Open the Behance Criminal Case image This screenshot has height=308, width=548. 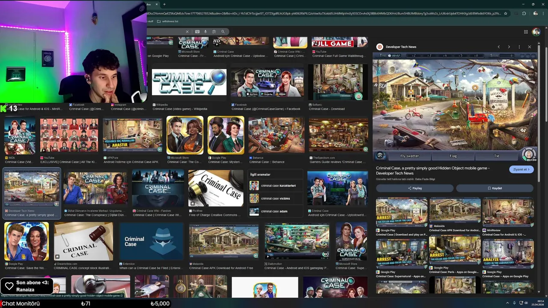pos(276,135)
